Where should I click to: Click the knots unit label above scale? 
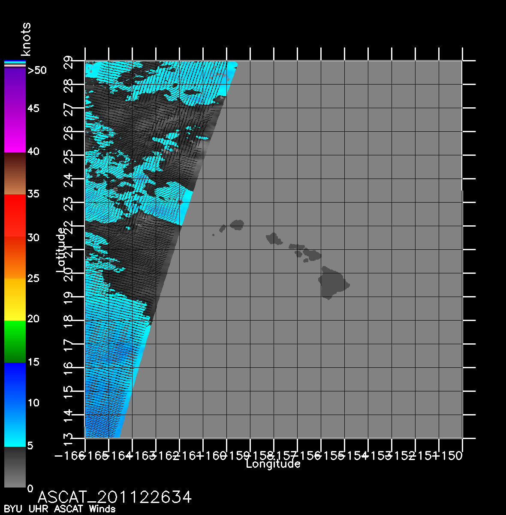[26, 39]
